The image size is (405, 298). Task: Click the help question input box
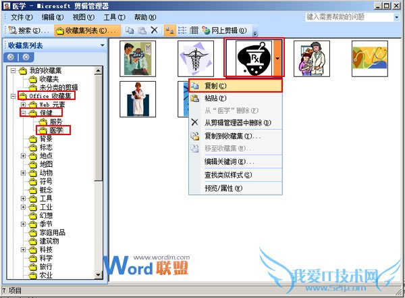[349, 17]
